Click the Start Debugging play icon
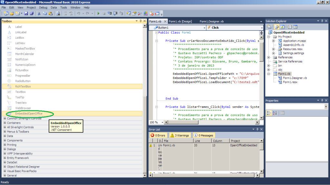The width and height of the screenshot is (330, 185). [x=99, y=14]
